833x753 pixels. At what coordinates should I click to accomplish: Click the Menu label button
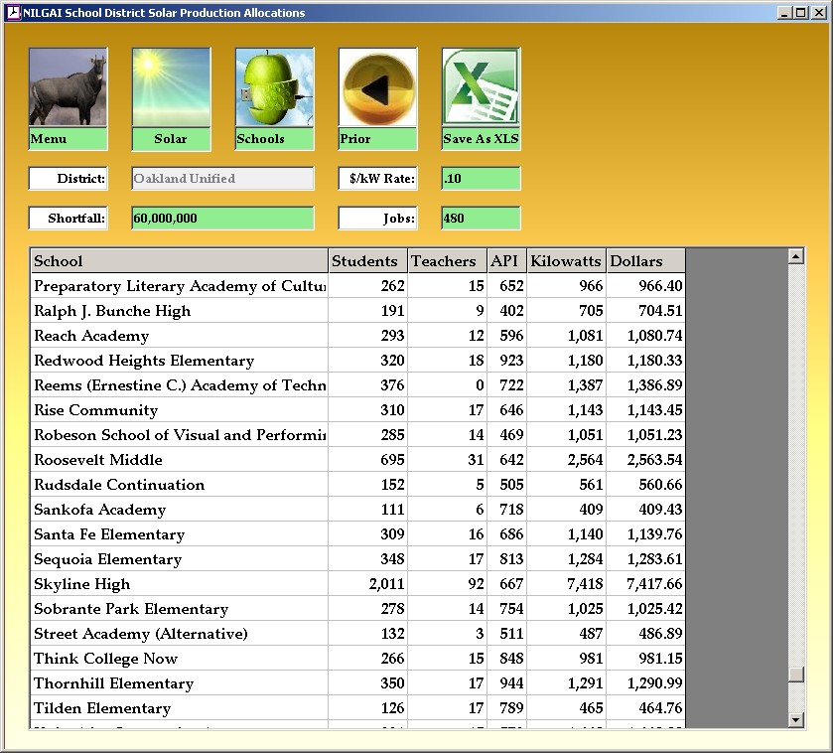pyautogui.click(x=68, y=139)
